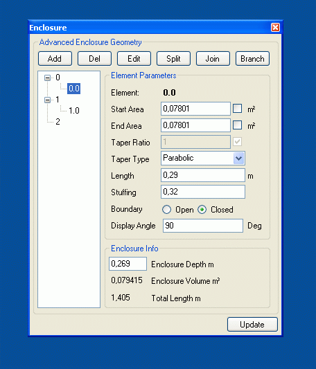316x369 pixels.
Task: Focus the Stuffing input field
Action: pos(203,192)
